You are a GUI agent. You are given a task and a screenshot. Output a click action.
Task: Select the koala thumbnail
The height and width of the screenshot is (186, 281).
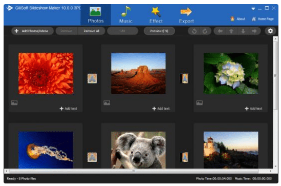138,150
